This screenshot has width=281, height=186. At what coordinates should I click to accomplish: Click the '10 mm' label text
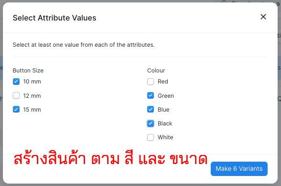[x=32, y=82]
